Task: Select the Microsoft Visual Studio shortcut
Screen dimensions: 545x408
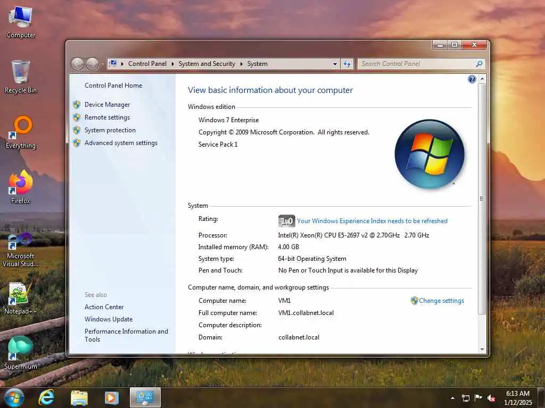Action: pyautogui.click(x=21, y=250)
